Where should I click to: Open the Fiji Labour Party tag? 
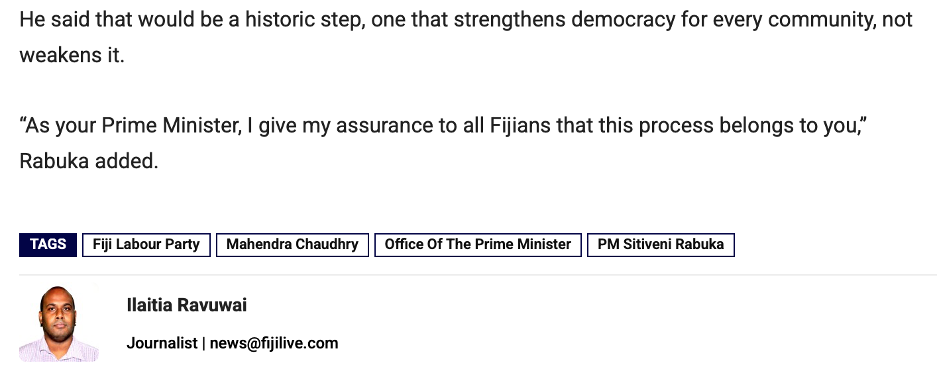[146, 244]
